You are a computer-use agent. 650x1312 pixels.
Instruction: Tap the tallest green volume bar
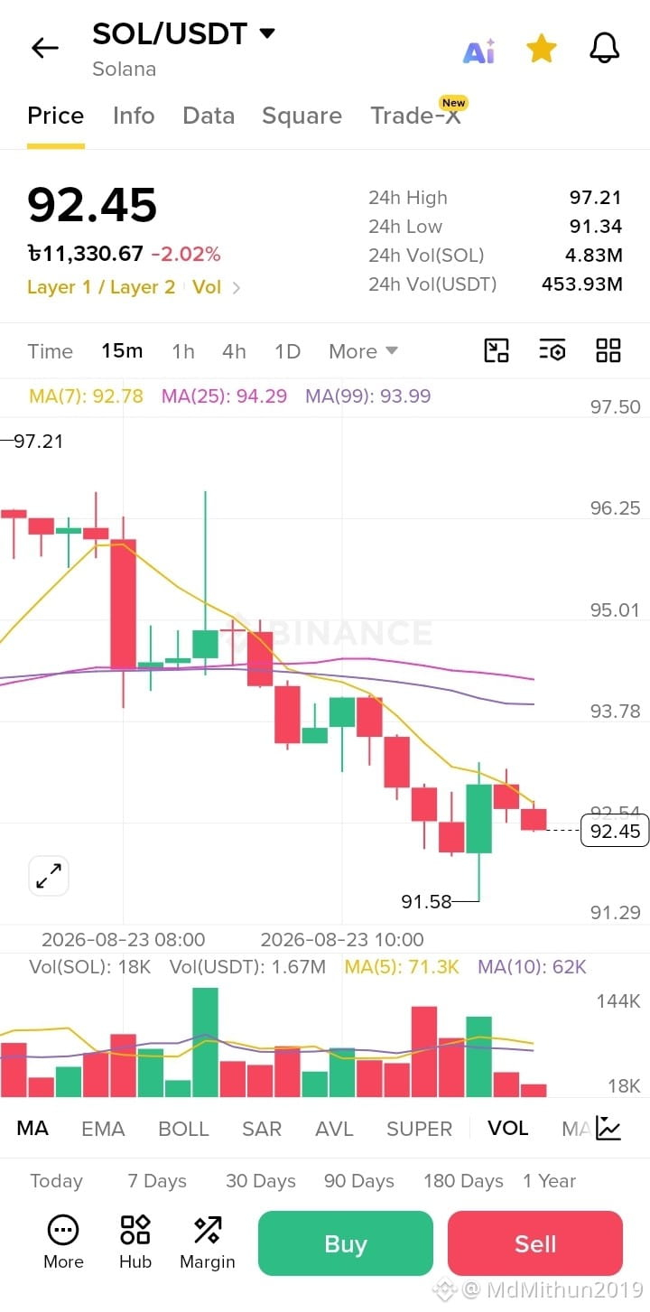click(205, 1042)
